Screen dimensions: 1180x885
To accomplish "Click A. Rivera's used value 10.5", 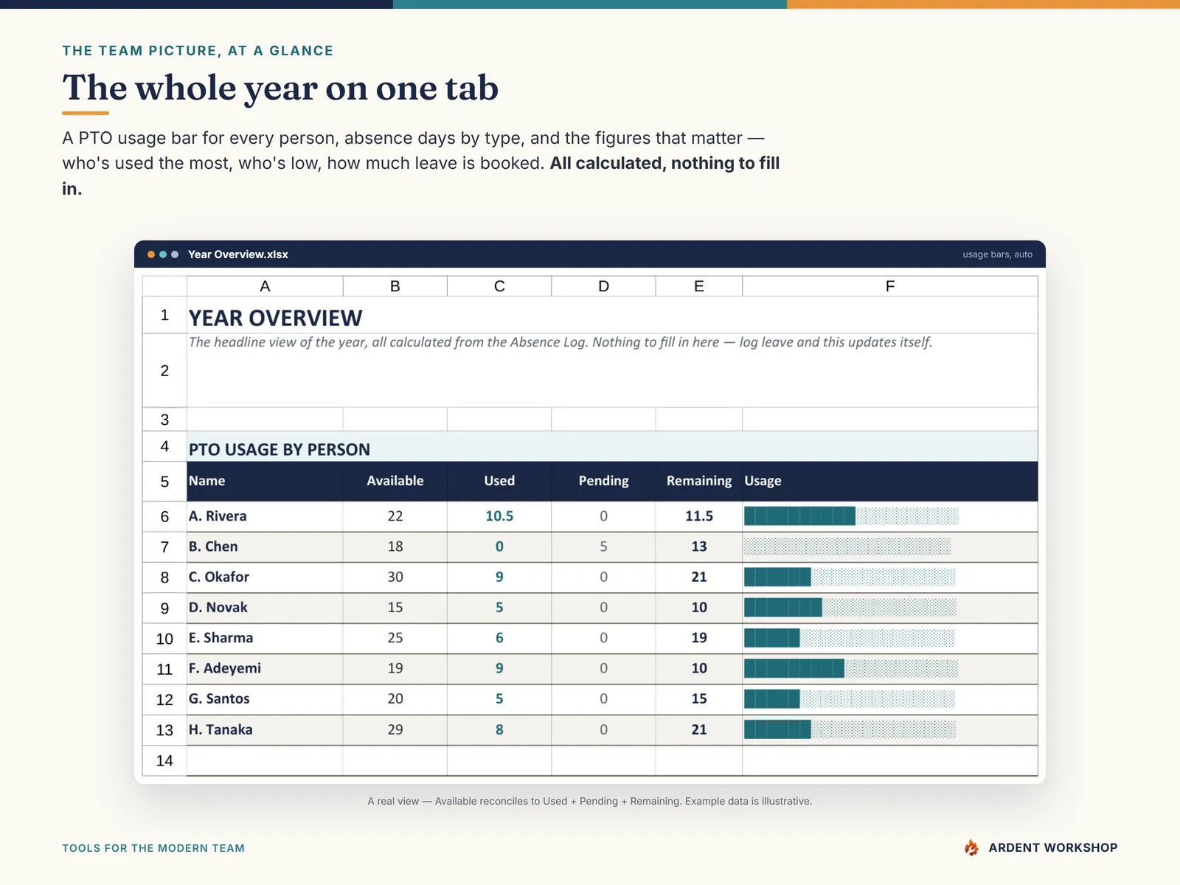I will click(499, 516).
